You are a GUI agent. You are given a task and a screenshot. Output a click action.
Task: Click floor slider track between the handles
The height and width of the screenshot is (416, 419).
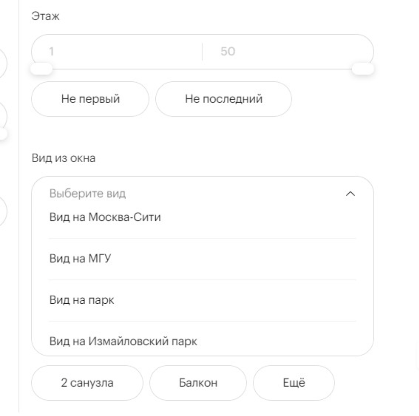[202, 69]
